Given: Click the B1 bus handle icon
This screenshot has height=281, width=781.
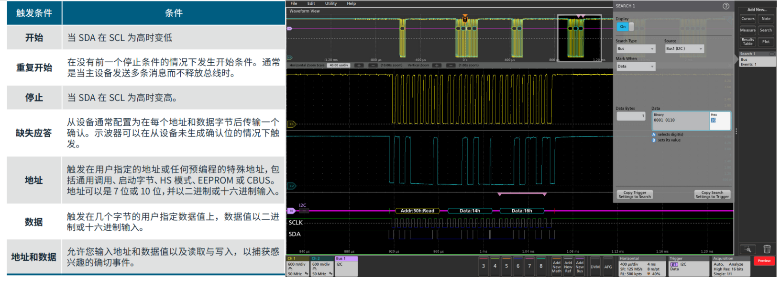Looking at the screenshot, I should [290, 211].
